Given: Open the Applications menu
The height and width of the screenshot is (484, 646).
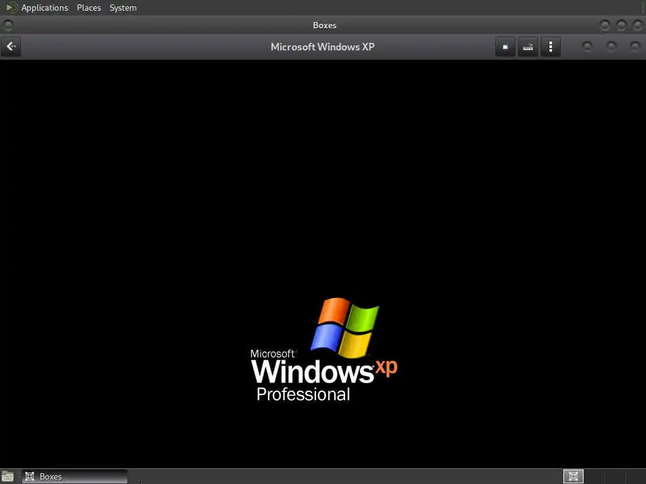Looking at the screenshot, I should coord(45,8).
